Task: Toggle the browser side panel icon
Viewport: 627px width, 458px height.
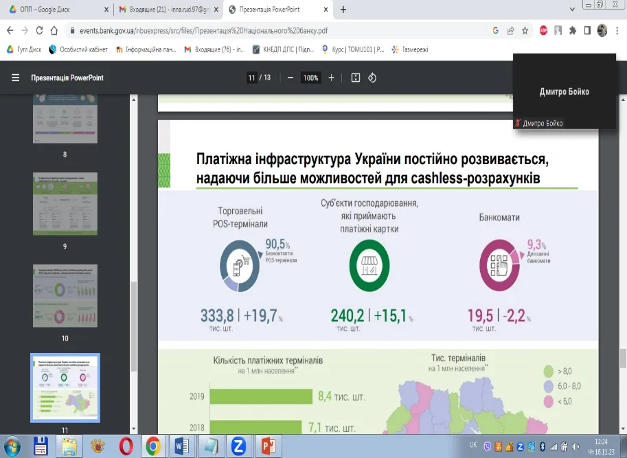Action: tap(587, 31)
